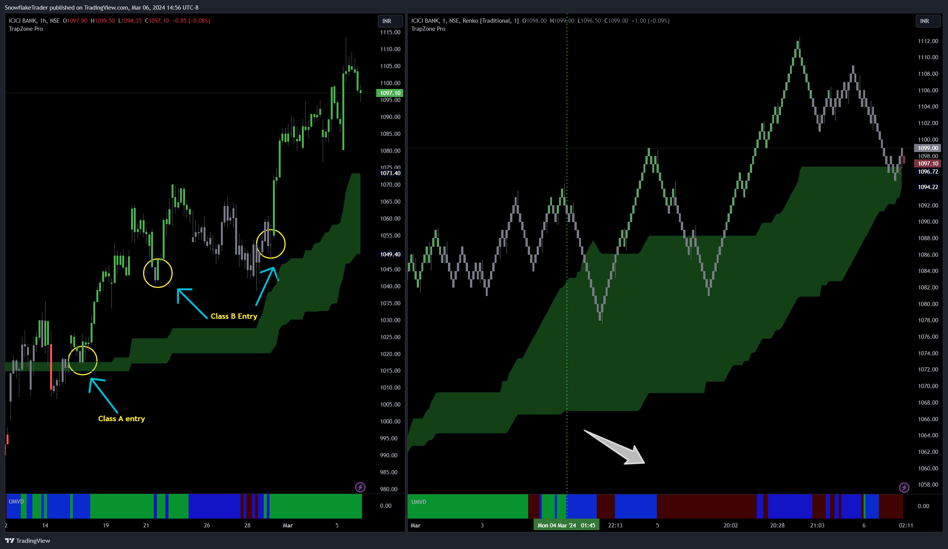Click the O1098.00 open value in the right header
The image size is (948, 549).
pyautogui.click(x=534, y=21)
